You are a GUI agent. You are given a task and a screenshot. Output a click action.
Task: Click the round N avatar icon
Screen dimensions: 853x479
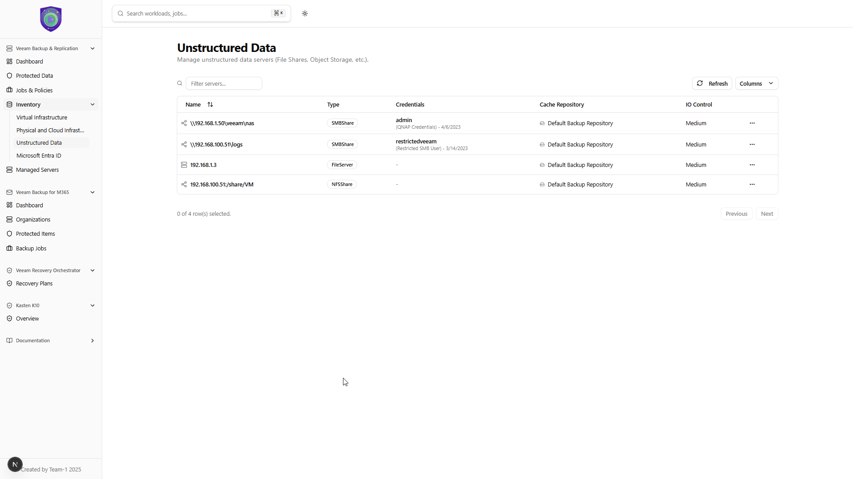click(15, 464)
